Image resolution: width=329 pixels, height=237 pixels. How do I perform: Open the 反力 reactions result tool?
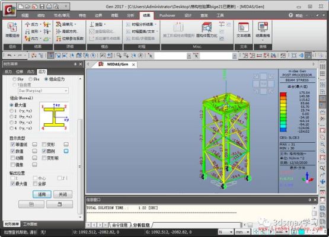(32, 24)
